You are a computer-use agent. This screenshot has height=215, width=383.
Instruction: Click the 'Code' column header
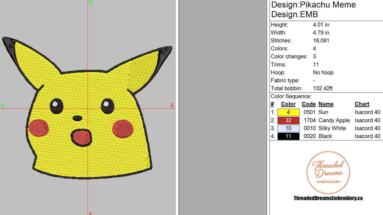[x=309, y=104]
